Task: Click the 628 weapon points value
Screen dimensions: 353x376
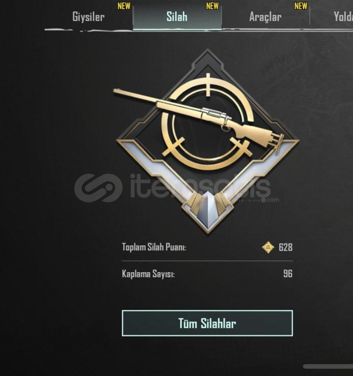Action: click(x=286, y=247)
